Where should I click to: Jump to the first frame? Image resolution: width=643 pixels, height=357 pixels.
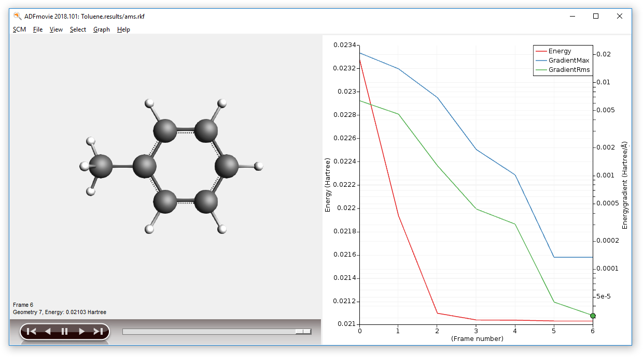point(31,332)
